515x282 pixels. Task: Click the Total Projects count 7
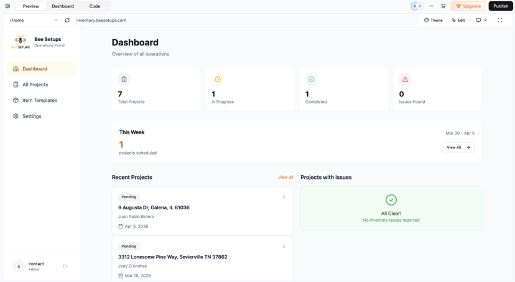[120, 94]
